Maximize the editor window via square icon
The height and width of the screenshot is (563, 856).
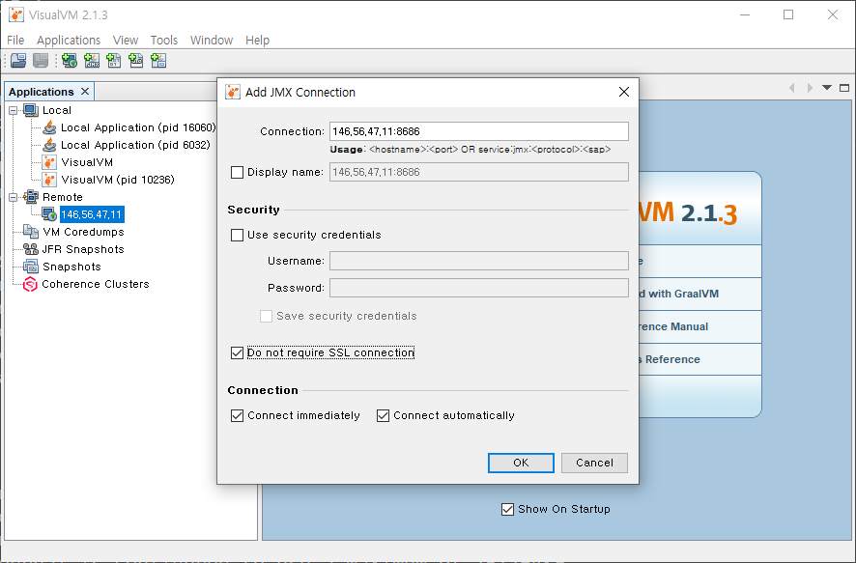[x=844, y=88]
